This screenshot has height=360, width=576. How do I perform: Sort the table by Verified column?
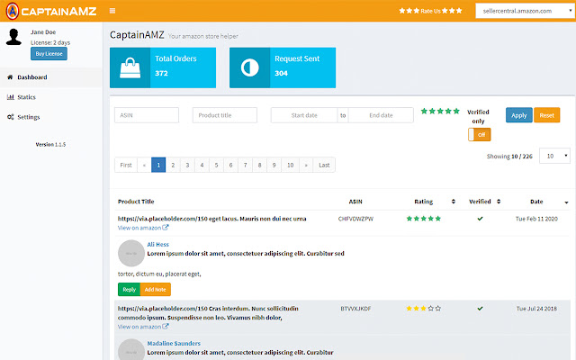pos(498,202)
